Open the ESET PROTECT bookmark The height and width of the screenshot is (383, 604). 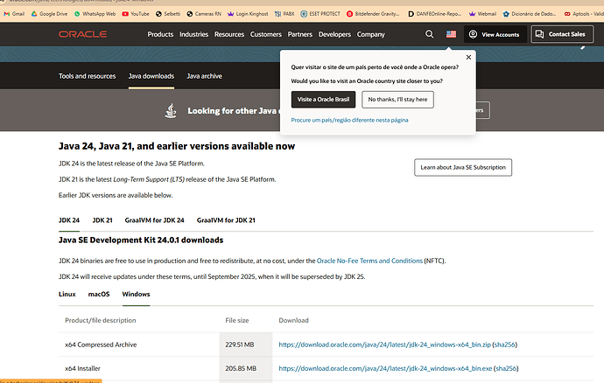320,14
